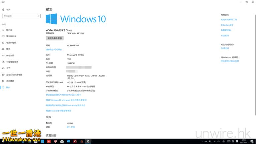Screen dimensions: 256x144
Task: Click the 尋找設定 search settings field
Action: tap(21, 16)
